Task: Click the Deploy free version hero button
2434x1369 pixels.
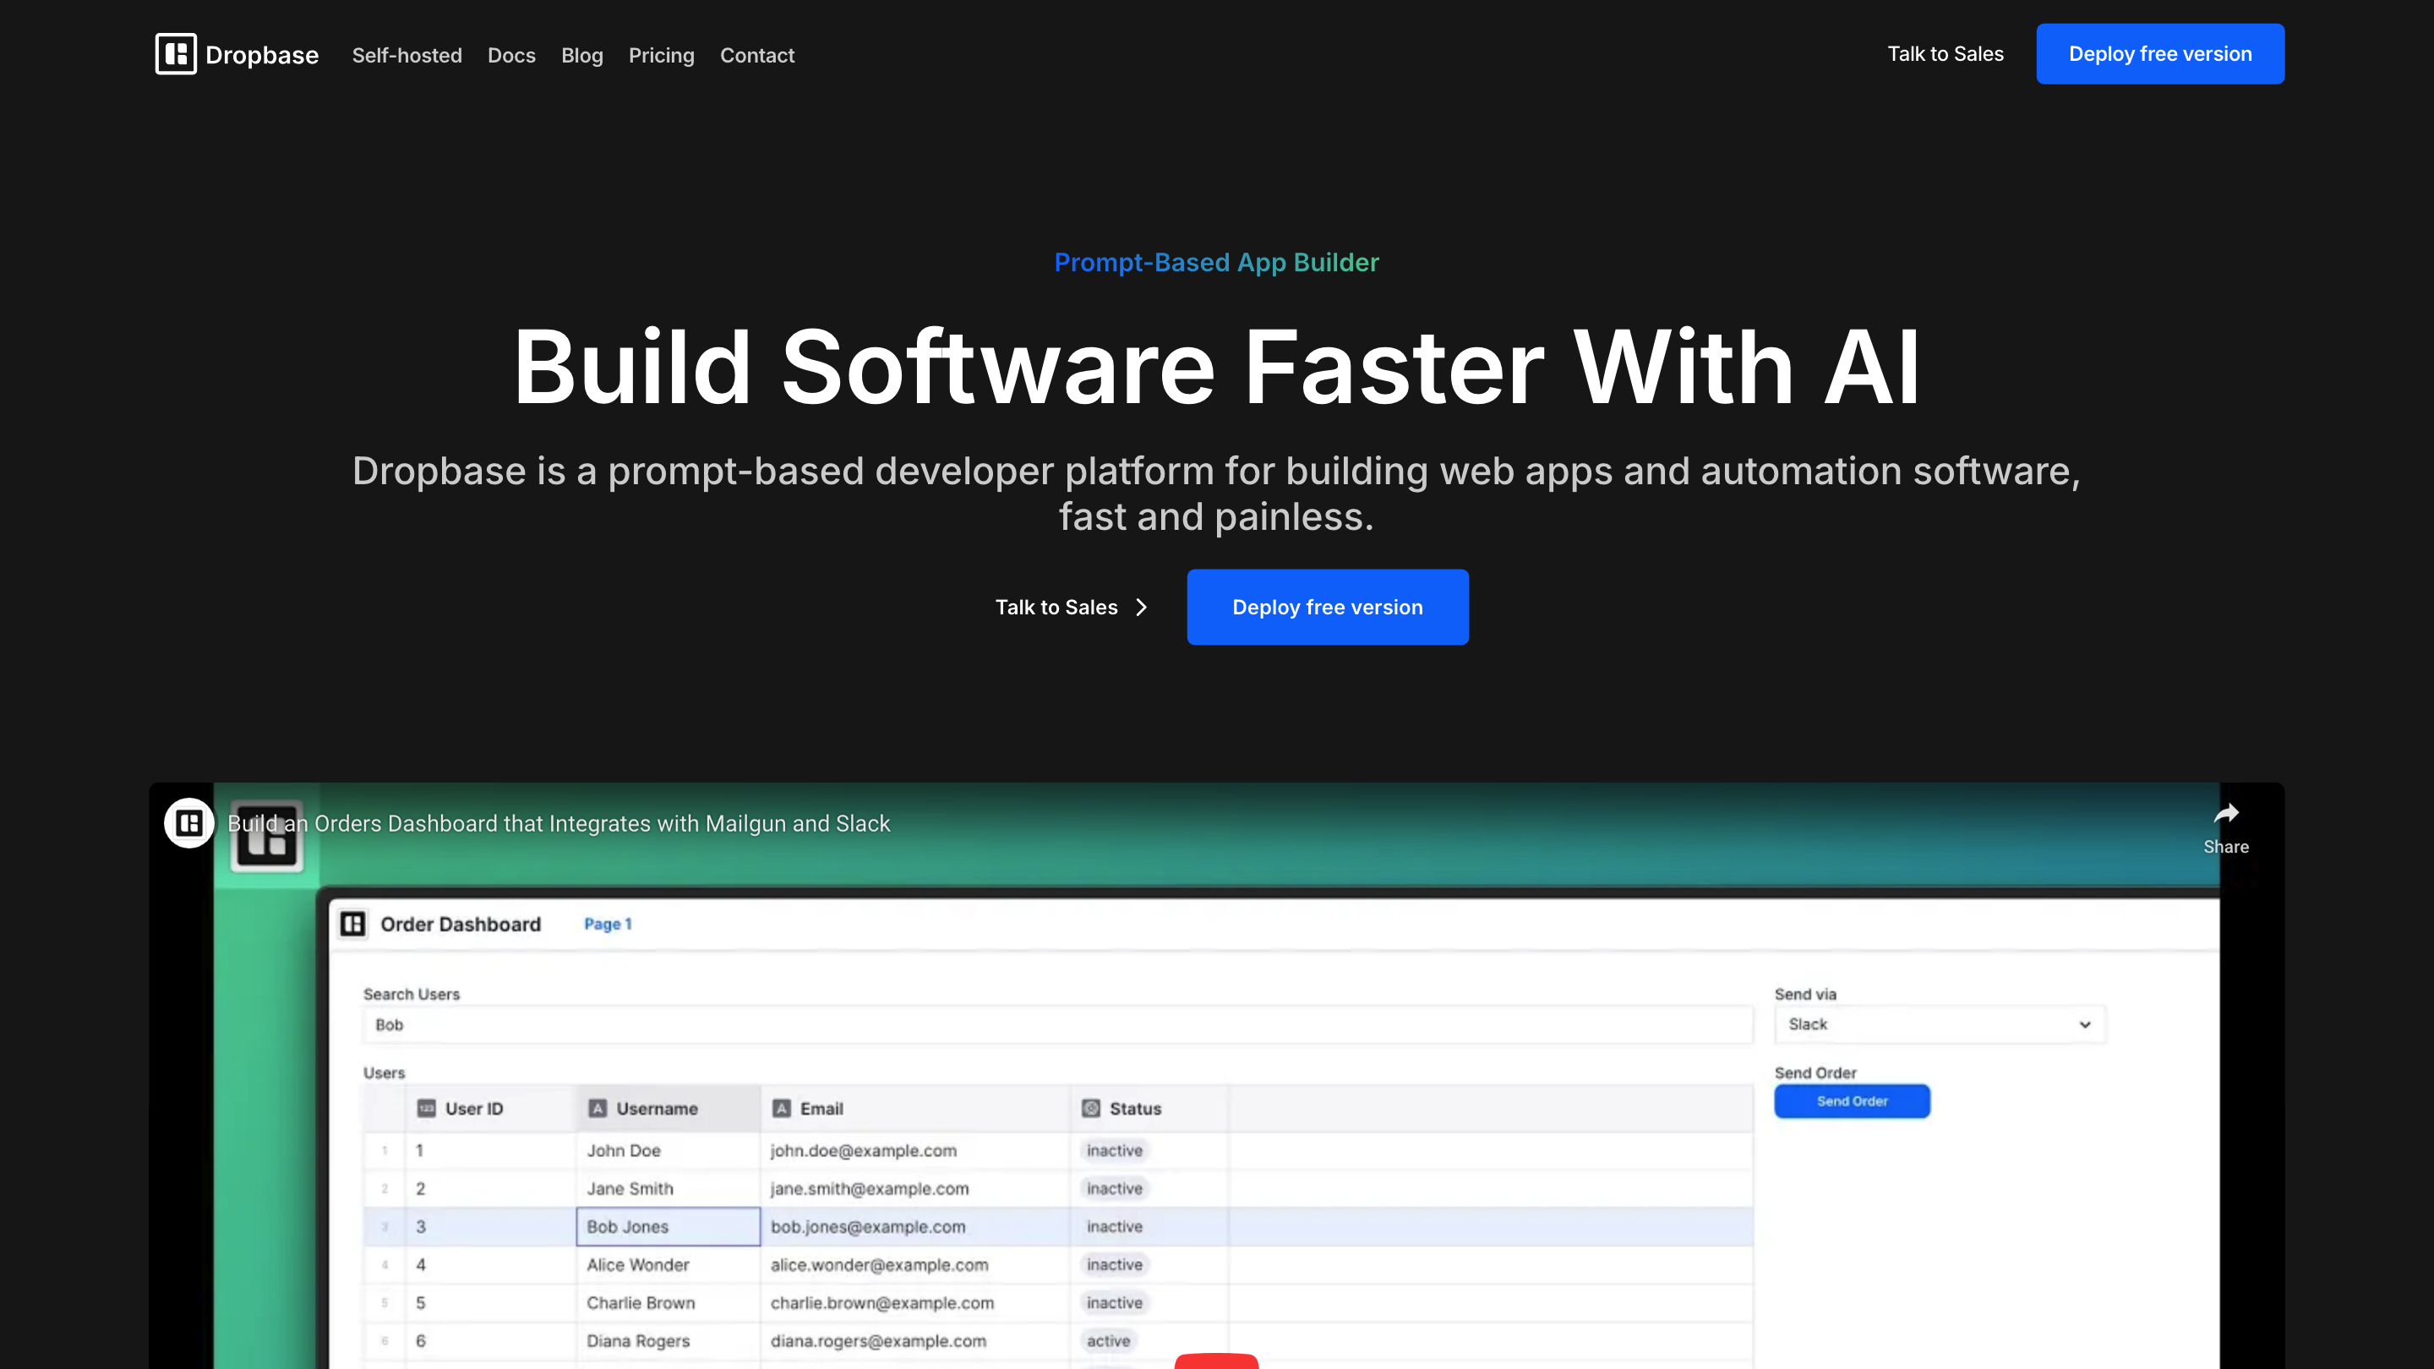Action: 1327,608
